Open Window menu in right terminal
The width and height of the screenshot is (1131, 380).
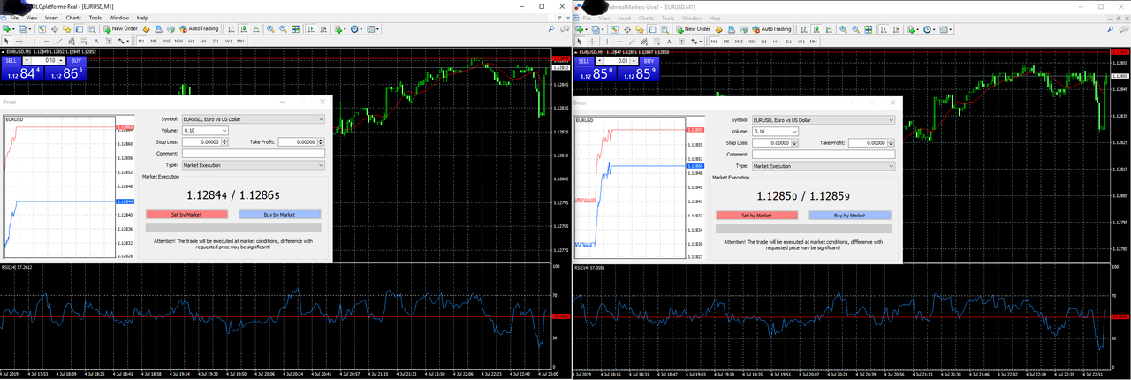(692, 18)
